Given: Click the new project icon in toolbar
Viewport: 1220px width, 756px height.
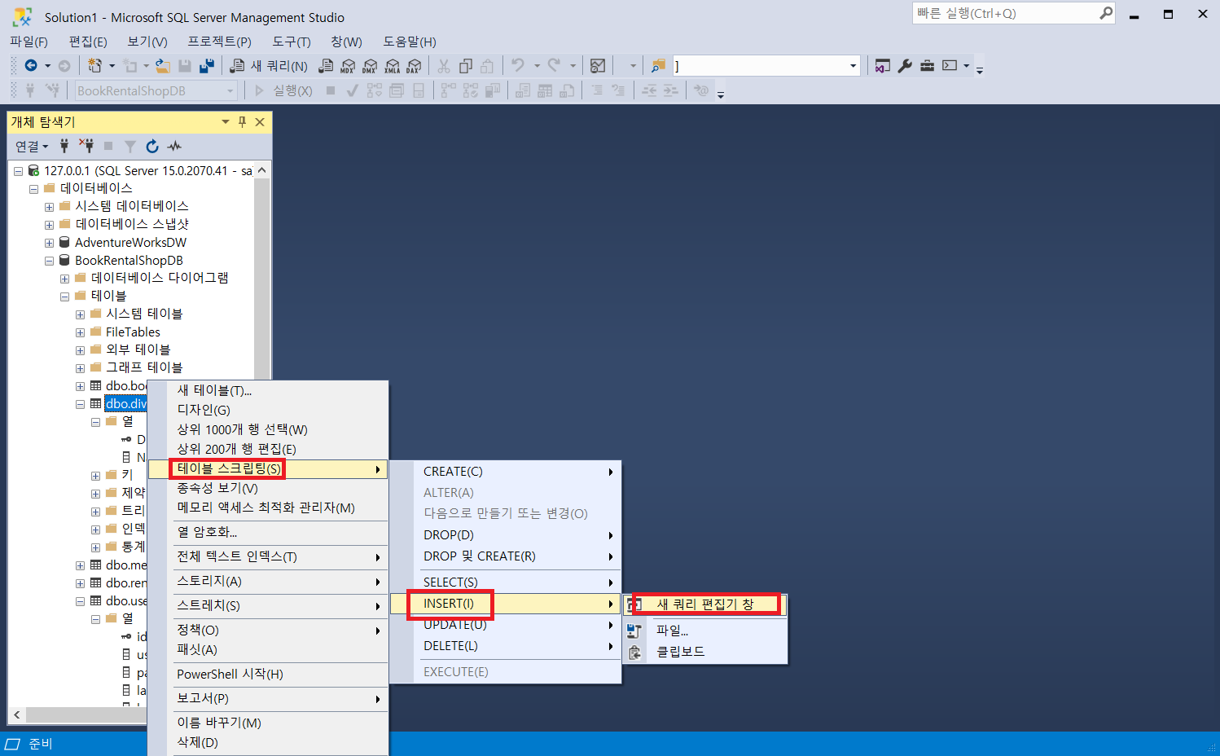Looking at the screenshot, I should click(95, 65).
